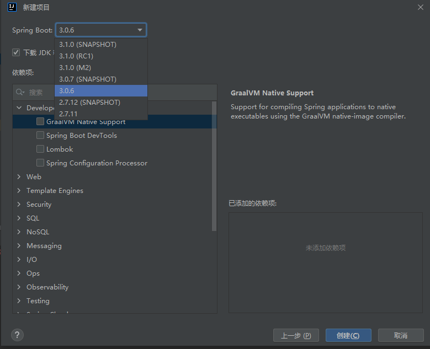Toggle the download JDK checkbox

[16, 53]
